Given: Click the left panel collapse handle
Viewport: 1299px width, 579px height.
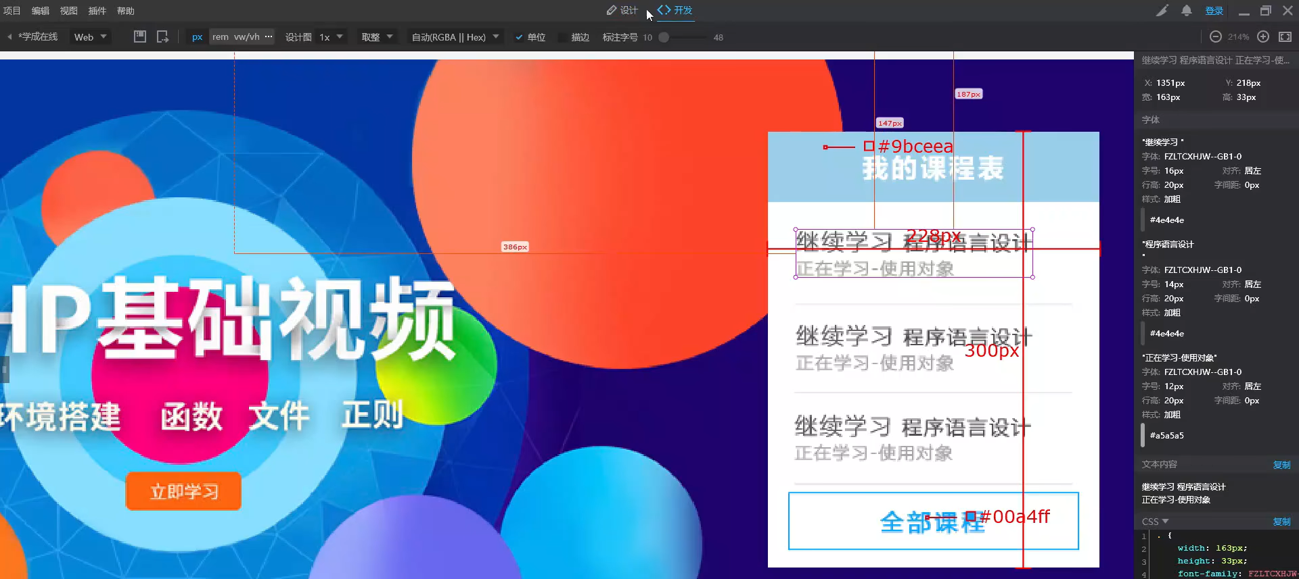Looking at the screenshot, I should 4,370.
